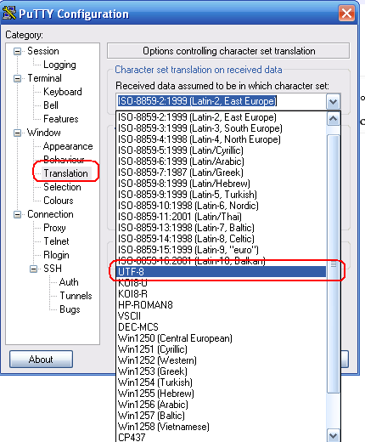Choose ISO-8859-15:1999 (Latin-9, "euro")
The height and width of the screenshot is (442, 365).
coord(222,250)
